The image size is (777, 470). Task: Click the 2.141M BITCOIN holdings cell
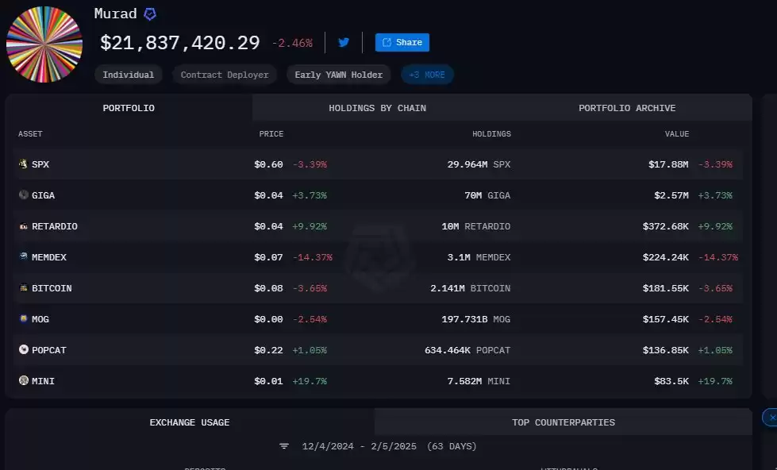click(471, 288)
